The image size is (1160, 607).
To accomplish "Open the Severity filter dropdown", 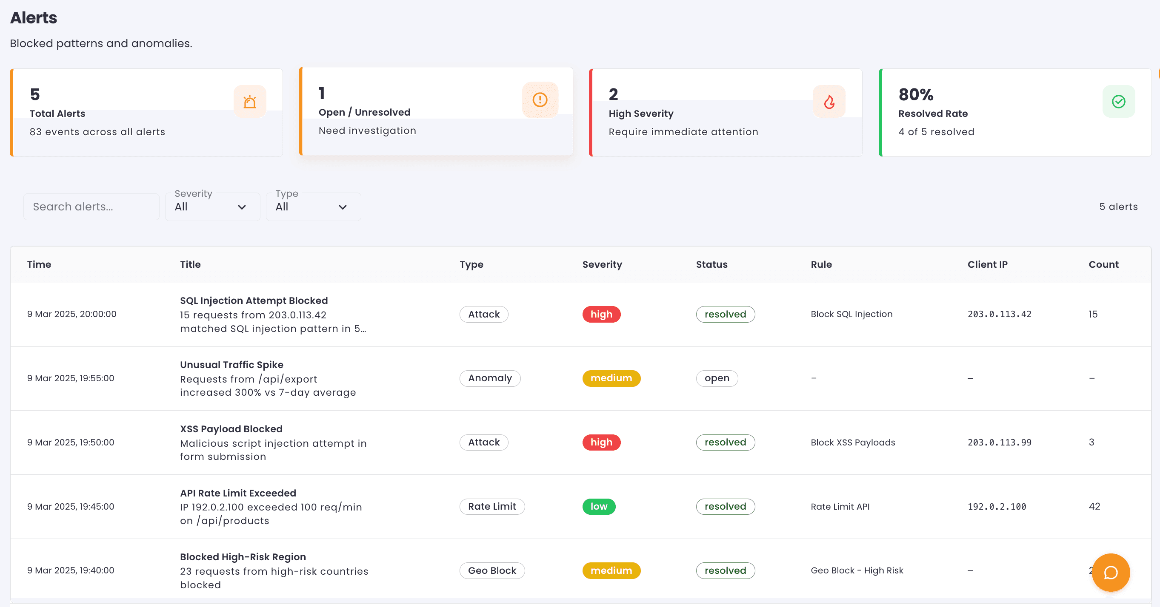I will [x=212, y=207].
